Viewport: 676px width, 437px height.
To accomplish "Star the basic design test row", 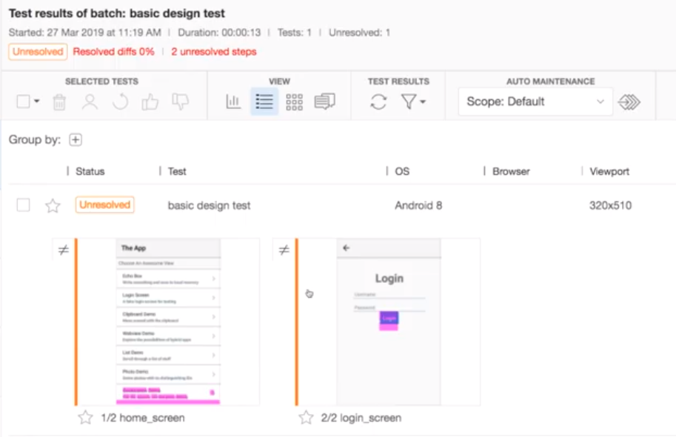I will pos(53,206).
